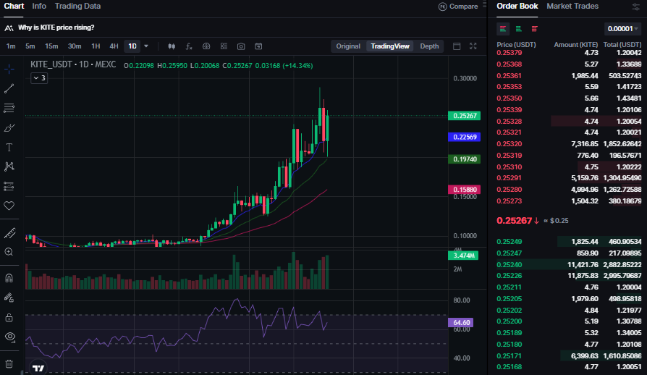Switch to Depth chart view
Screen dimensions: 647x375
click(429, 46)
